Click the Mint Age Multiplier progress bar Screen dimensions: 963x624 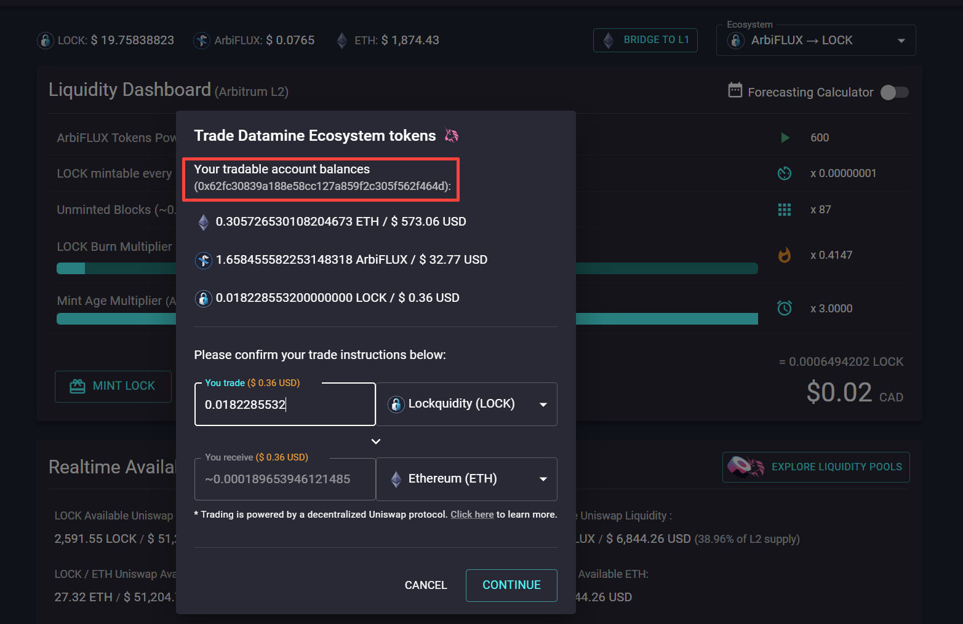tap(407, 318)
